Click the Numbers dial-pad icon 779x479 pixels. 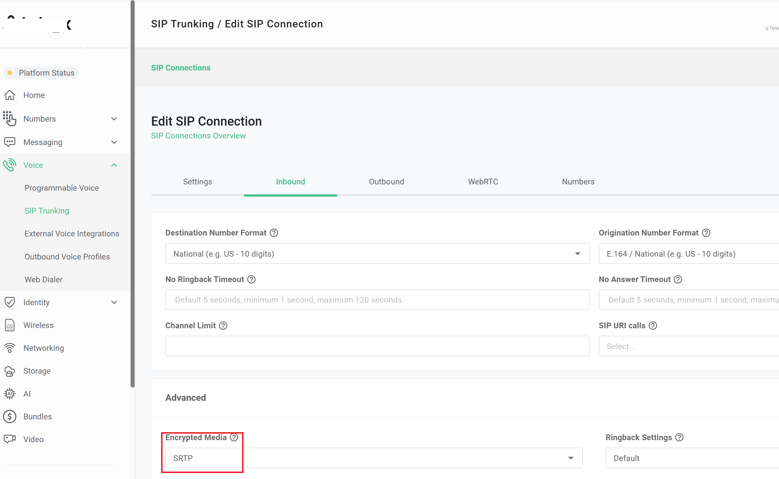coord(9,118)
